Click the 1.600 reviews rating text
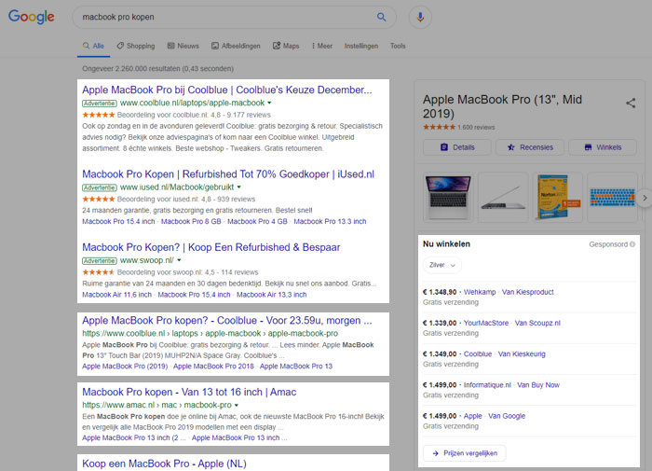This screenshot has height=471, width=652. (x=476, y=128)
